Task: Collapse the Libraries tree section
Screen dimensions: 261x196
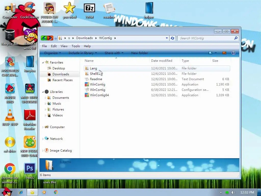Action: click(x=43, y=92)
